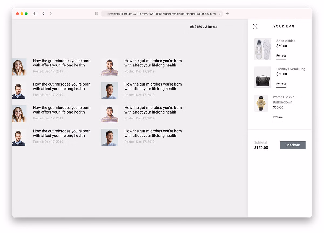Image resolution: width=324 pixels, height=233 pixels.
Task: Click the macOS green fullscreen window button
Action: 26,14
